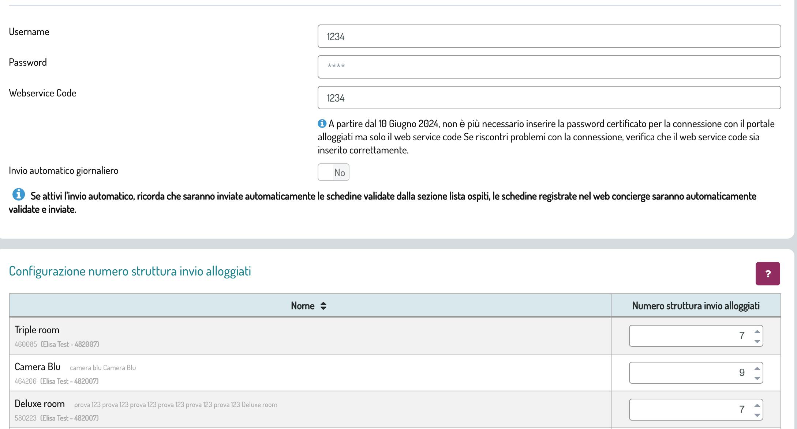Focus the Password input field

point(549,67)
